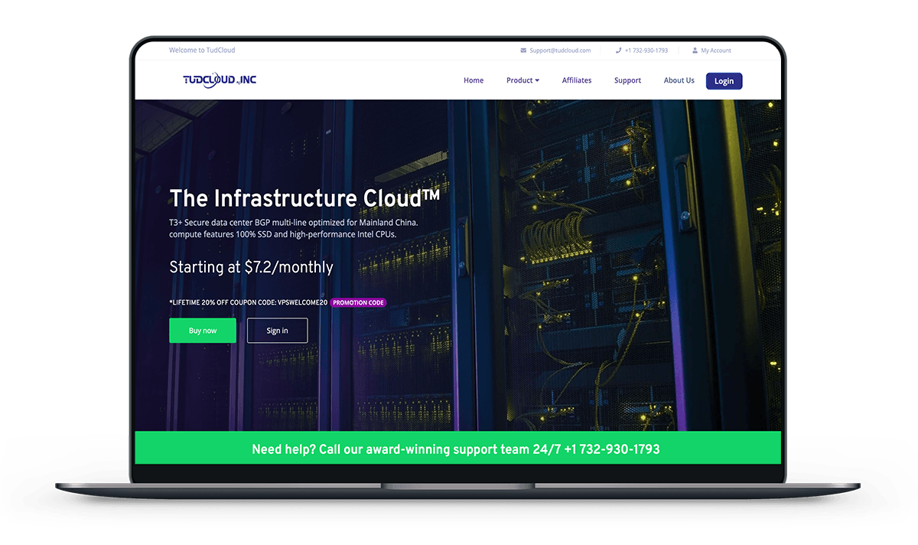The width and height of the screenshot is (918, 545).
Task: Click the 'Welcome to TudCloud' text
Action: click(x=202, y=51)
